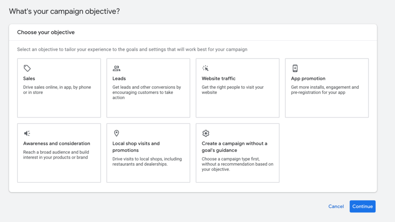The image size is (395, 222).
Task: Choose the Awareness and consideration title
Action: [x=57, y=143]
